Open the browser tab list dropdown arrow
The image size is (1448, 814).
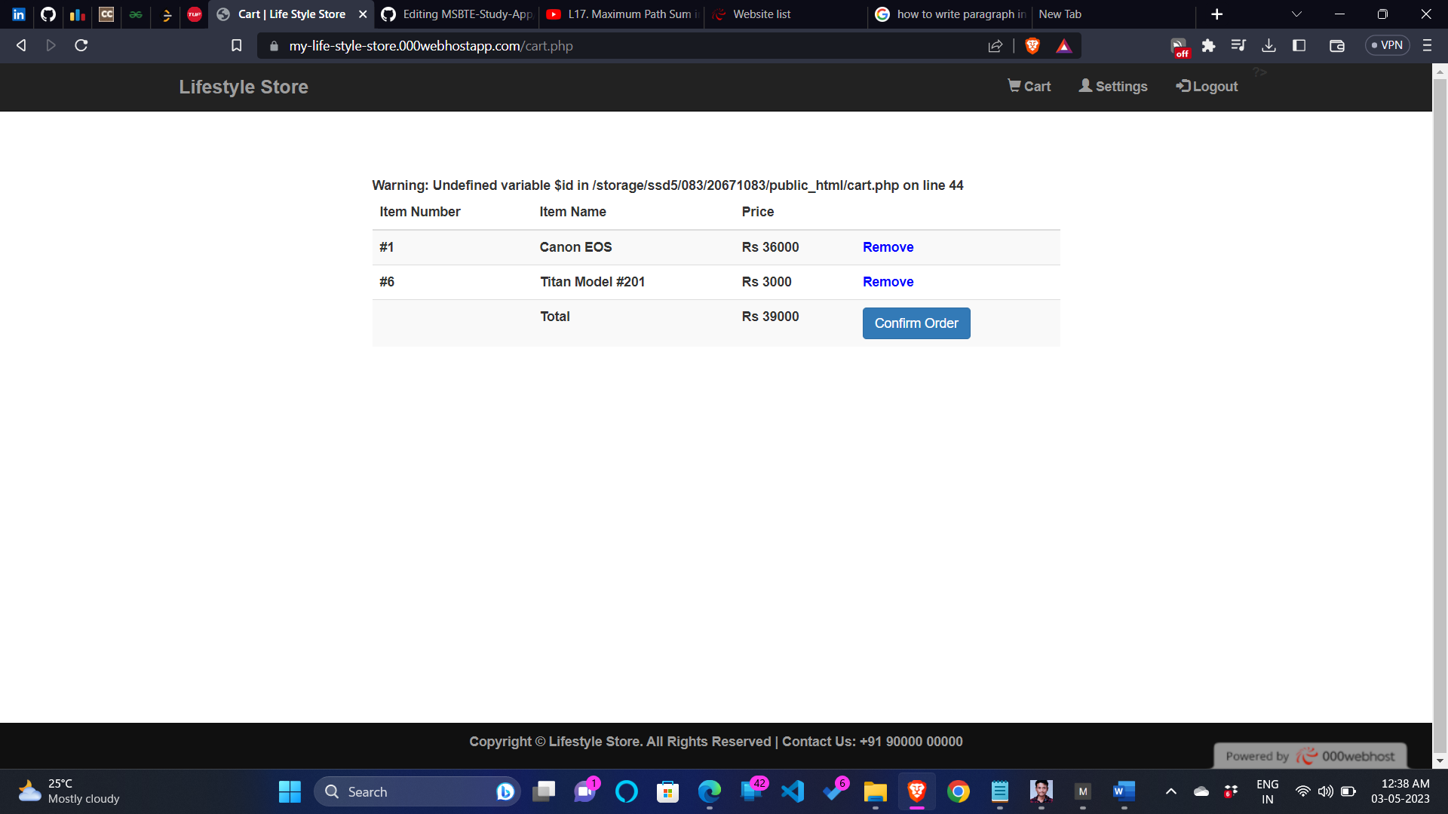(1296, 14)
